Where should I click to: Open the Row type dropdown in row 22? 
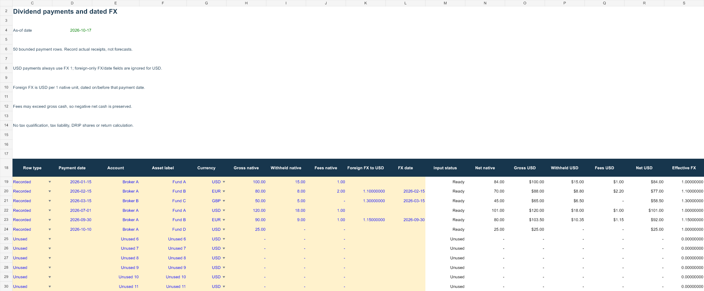[x=50, y=211]
